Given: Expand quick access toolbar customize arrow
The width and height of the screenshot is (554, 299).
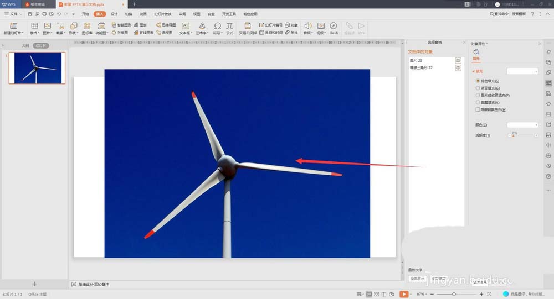Looking at the screenshot, I should (73, 14).
